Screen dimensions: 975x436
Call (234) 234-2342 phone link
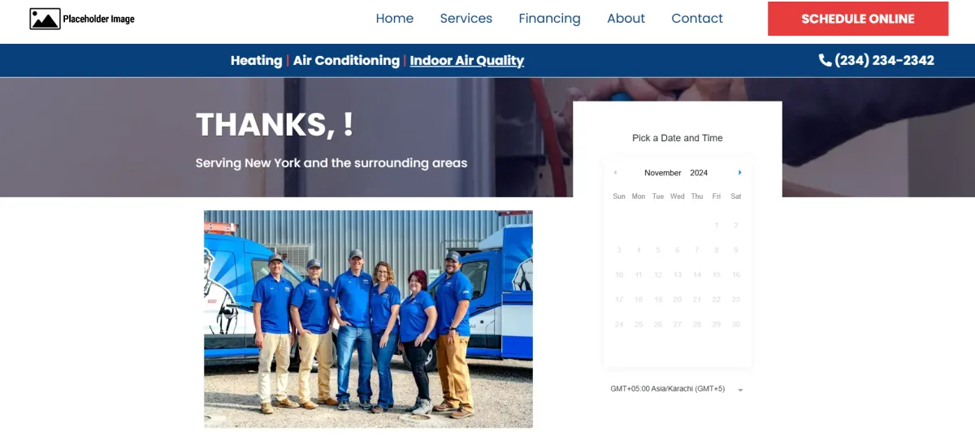pyautogui.click(x=877, y=60)
